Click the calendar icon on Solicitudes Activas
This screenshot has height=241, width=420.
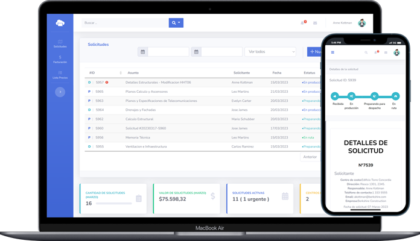(285, 196)
